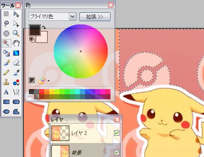Toggle visibility of 背景 layer
Screen dimensions: 204x157
click(116, 152)
